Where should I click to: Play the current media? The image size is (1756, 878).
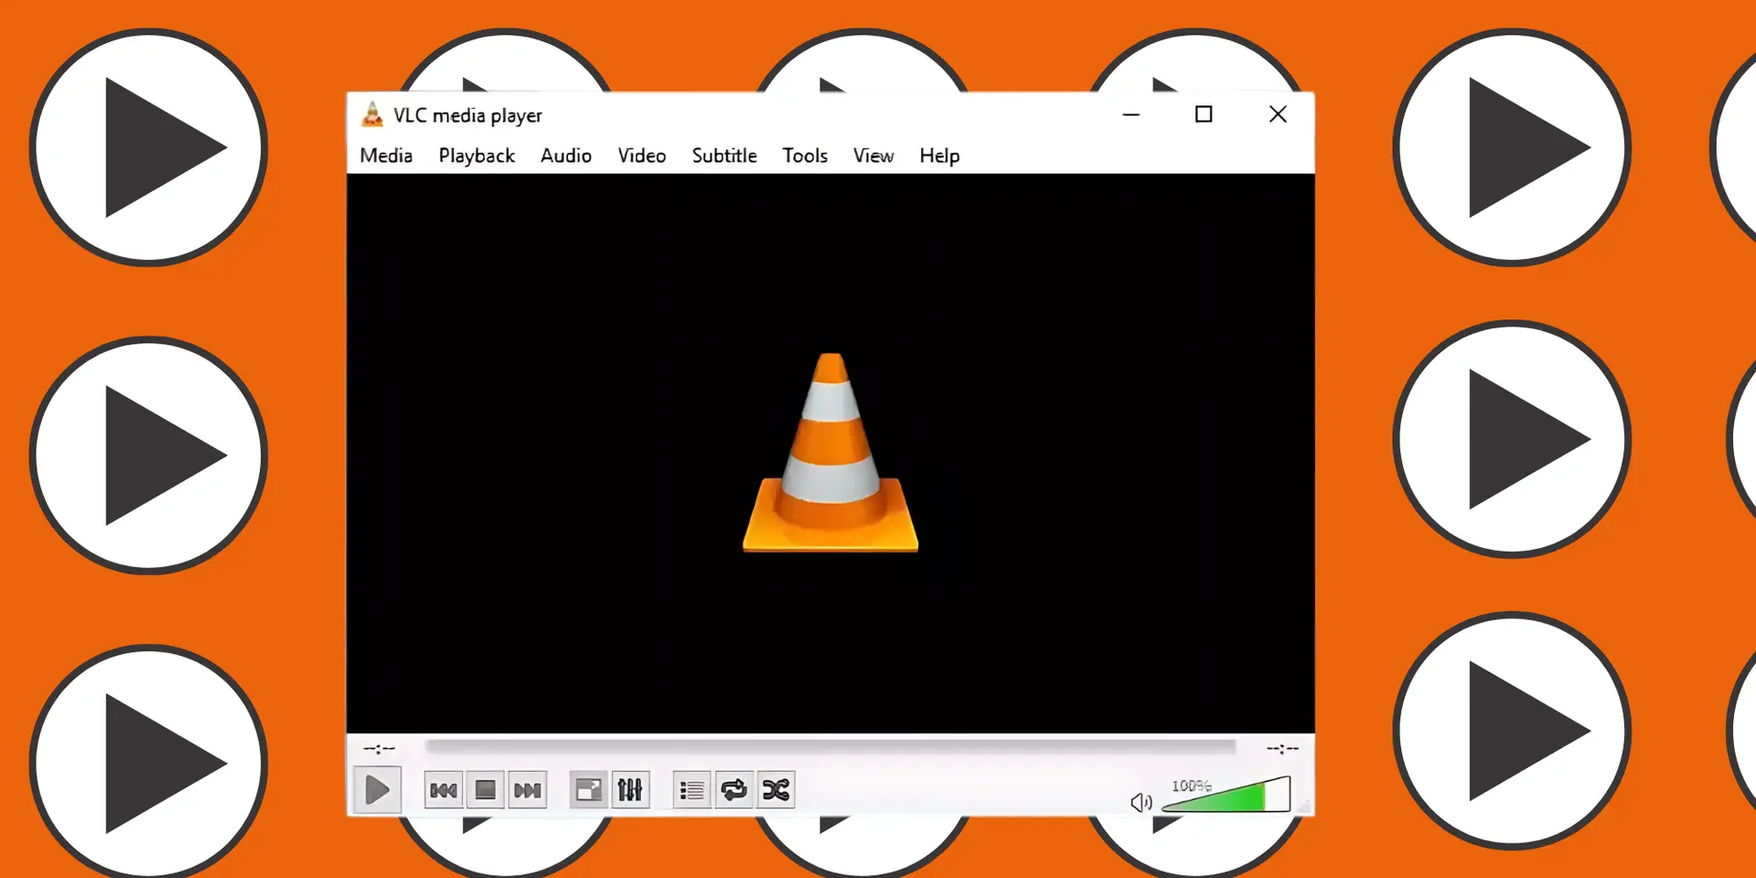coord(378,788)
